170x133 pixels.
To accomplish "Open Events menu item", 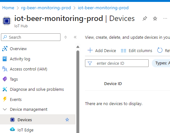I will 16,99.
